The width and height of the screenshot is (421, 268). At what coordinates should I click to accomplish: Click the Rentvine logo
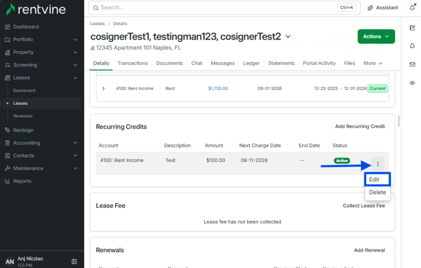(36, 9)
